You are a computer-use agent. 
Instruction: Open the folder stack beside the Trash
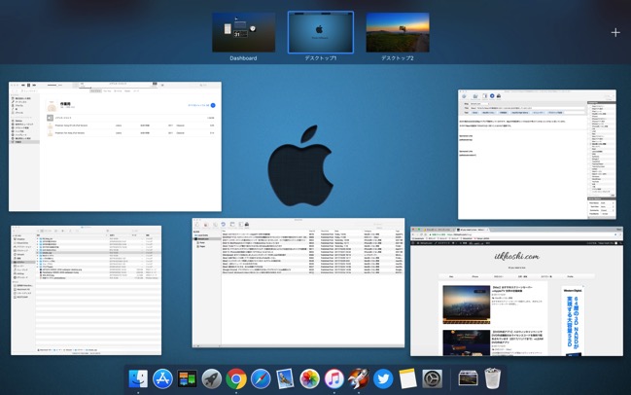click(x=468, y=378)
